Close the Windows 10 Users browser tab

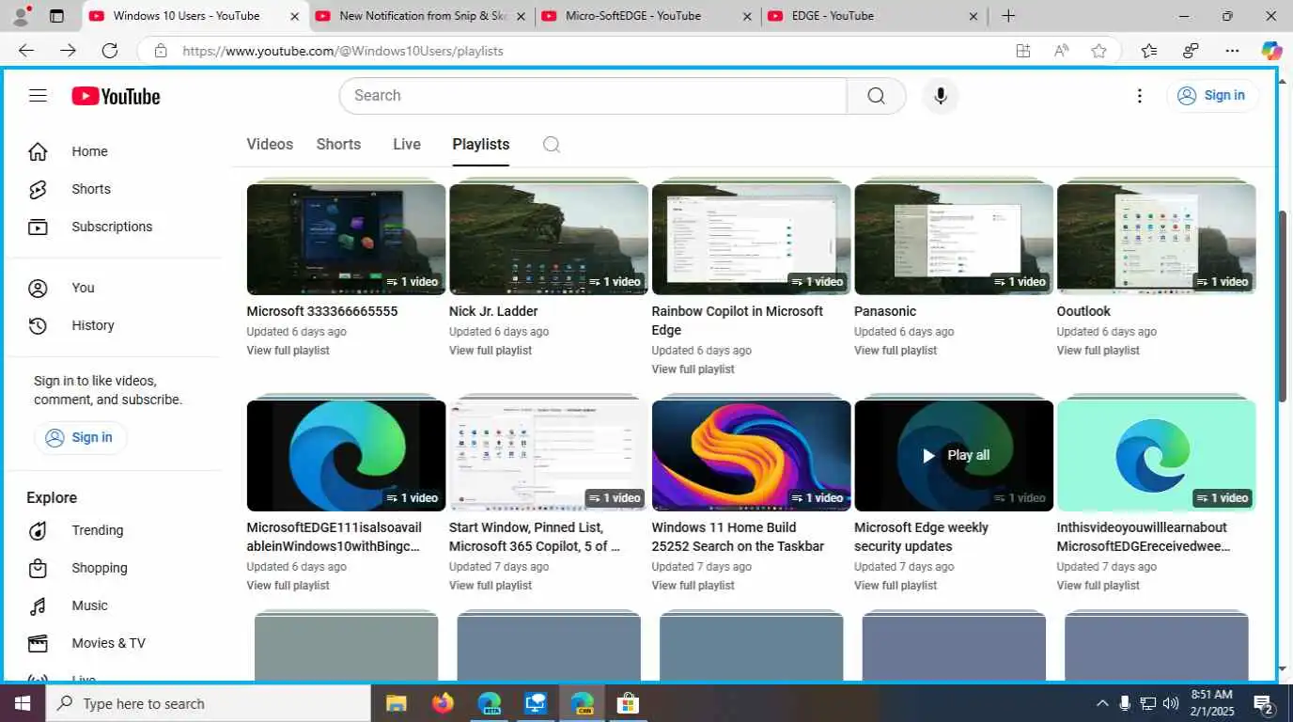294,16
